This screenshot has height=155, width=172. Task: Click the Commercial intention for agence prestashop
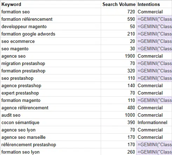pos(154,85)
